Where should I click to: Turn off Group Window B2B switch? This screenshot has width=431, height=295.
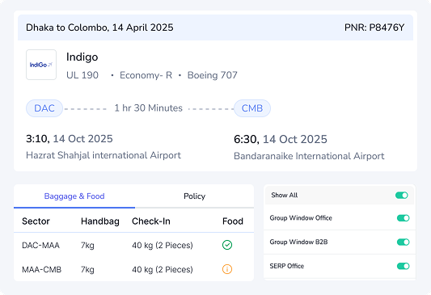point(403,242)
